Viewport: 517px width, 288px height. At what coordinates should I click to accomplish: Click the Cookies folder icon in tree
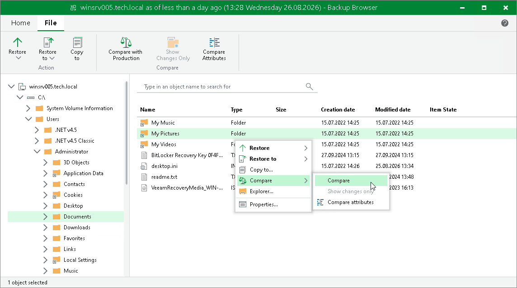[56, 195]
